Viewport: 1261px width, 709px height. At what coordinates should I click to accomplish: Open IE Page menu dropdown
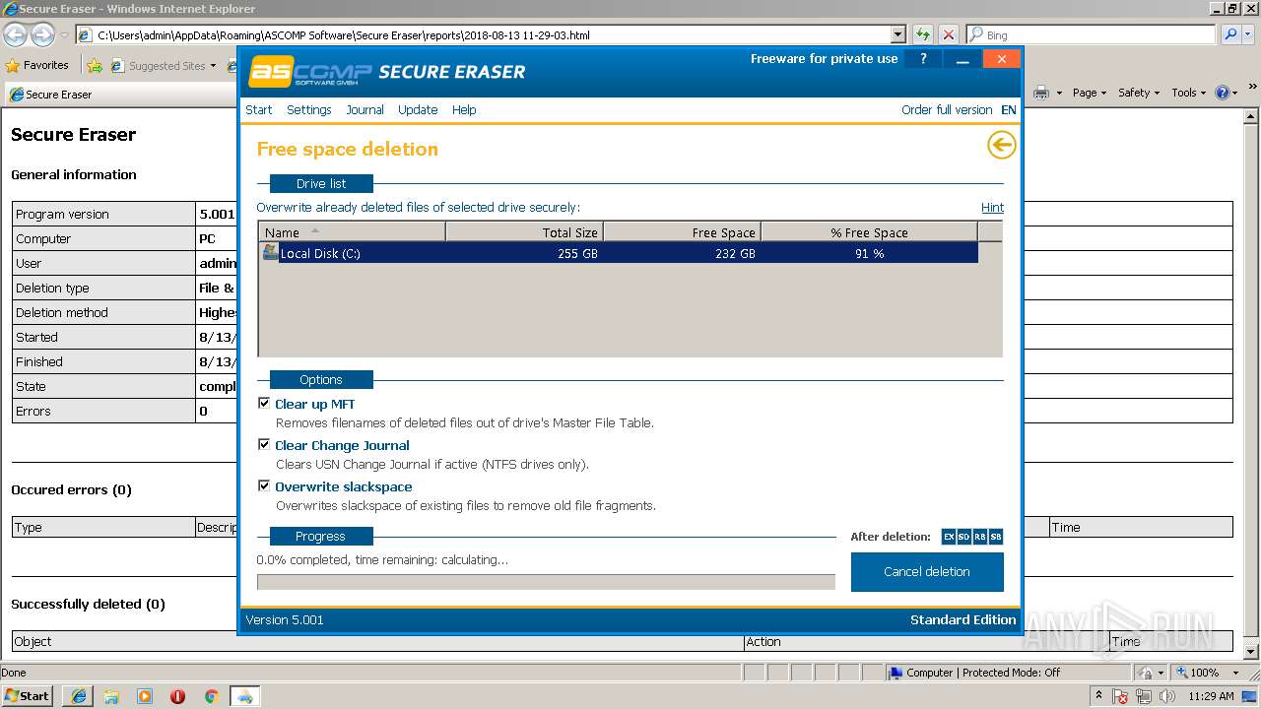point(1091,93)
